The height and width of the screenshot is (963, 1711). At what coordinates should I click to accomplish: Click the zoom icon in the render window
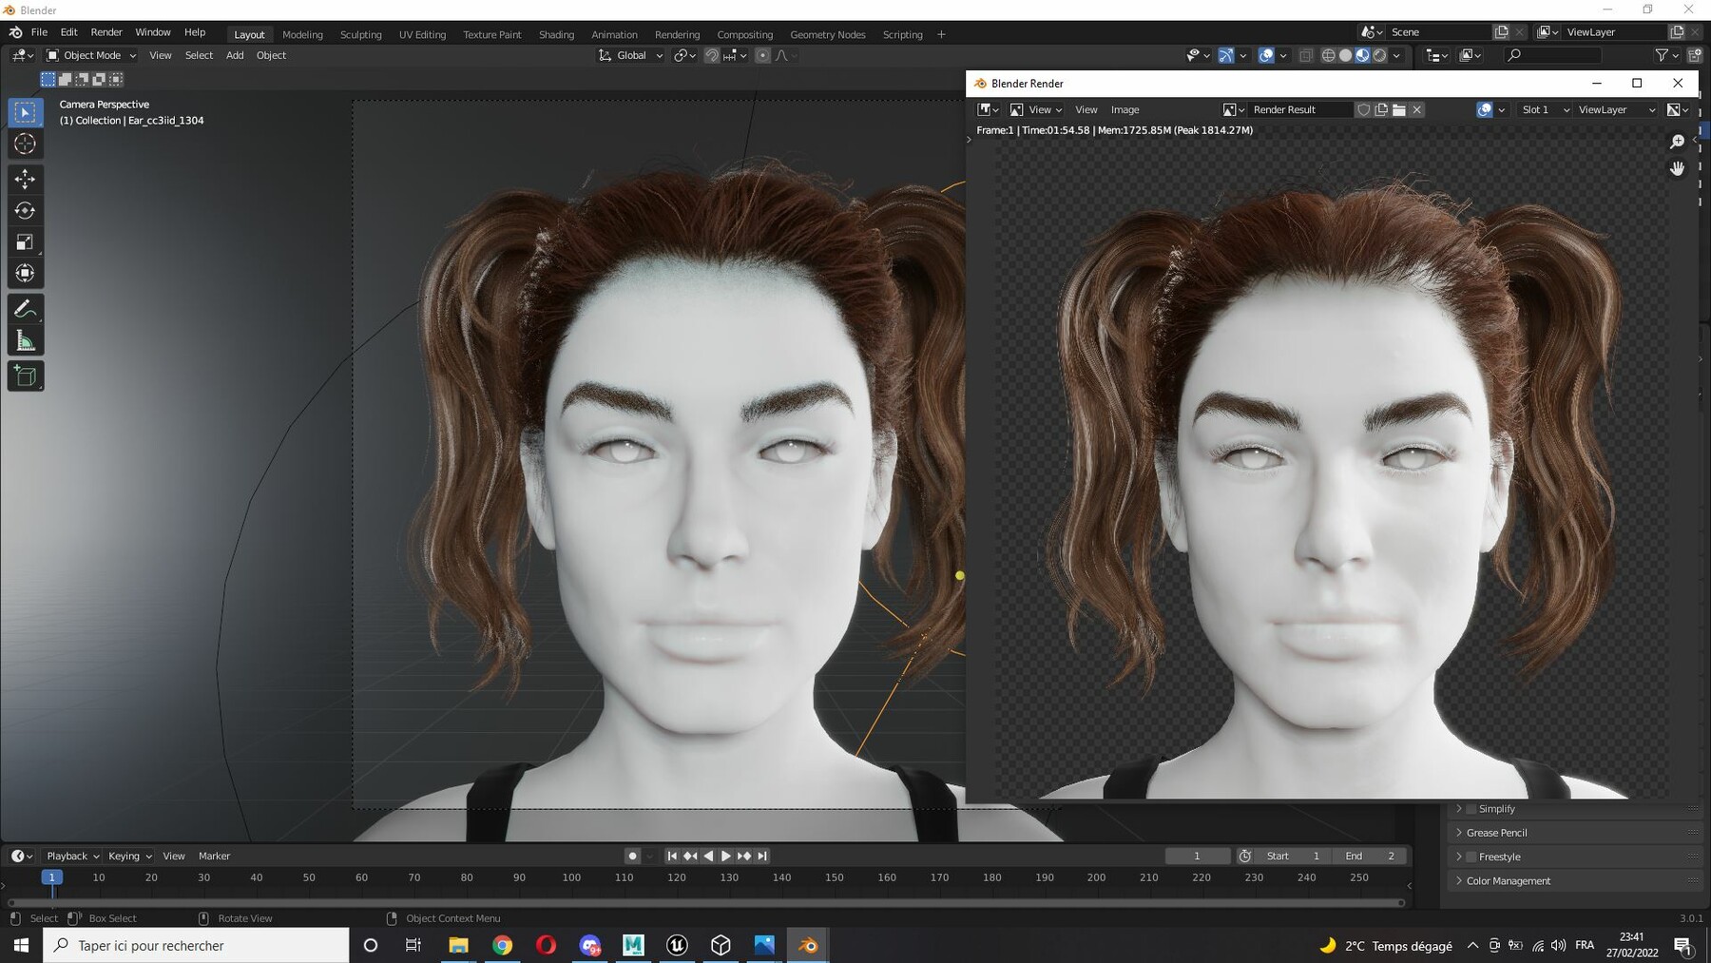[1678, 141]
